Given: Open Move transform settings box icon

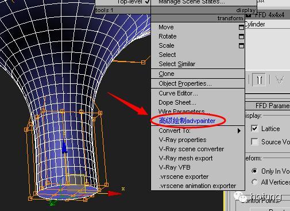Looking at the screenshot, I should (241, 28).
